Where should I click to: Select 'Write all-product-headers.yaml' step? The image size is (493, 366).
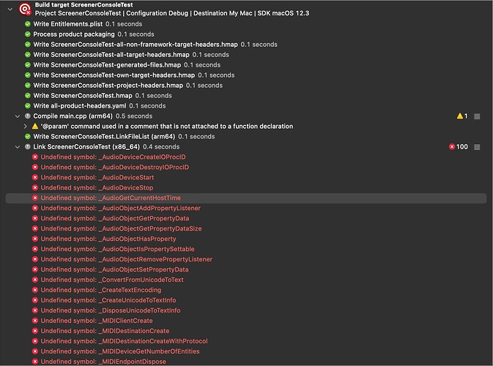click(80, 105)
